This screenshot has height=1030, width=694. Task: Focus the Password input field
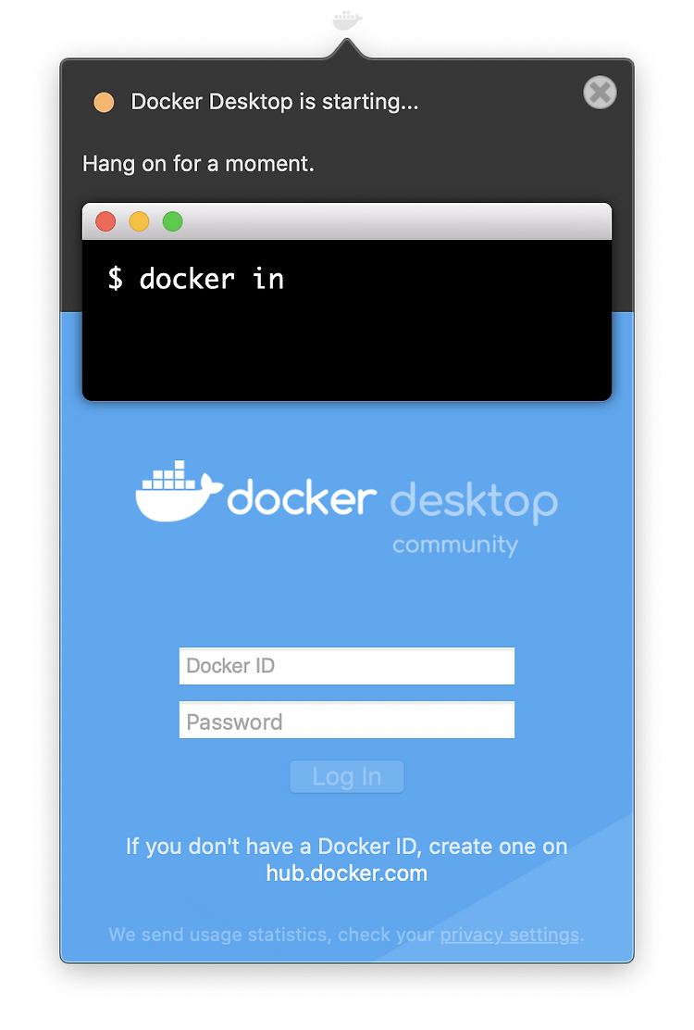point(347,721)
